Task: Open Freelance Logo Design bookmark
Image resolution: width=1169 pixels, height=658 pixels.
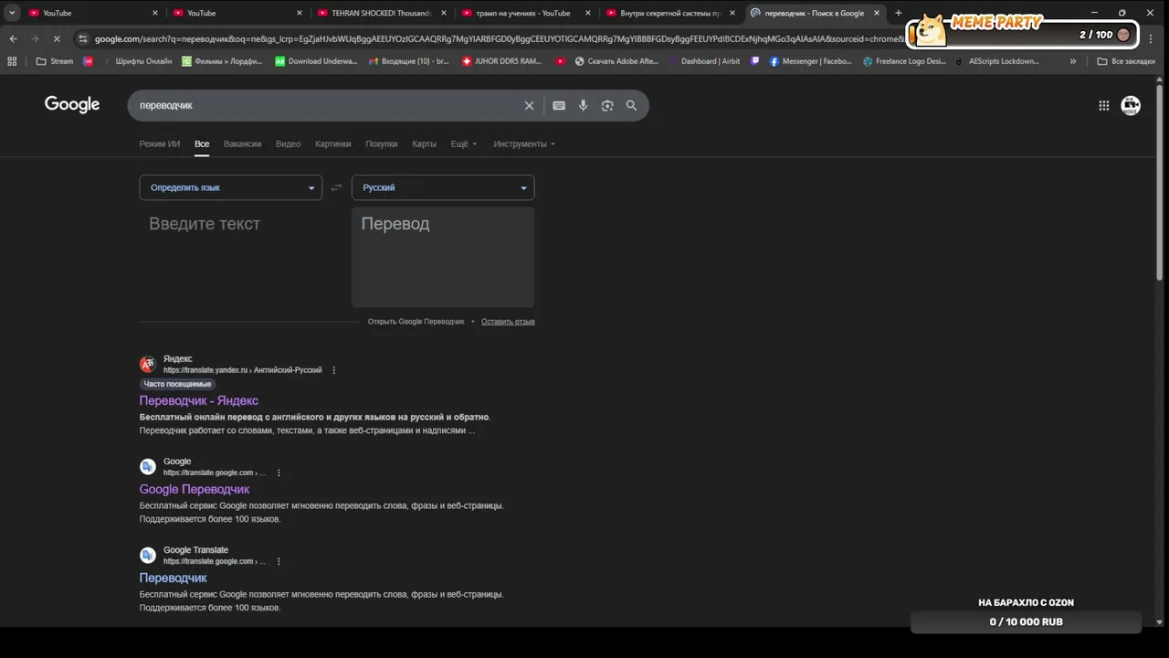Action: tap(904, 61)
